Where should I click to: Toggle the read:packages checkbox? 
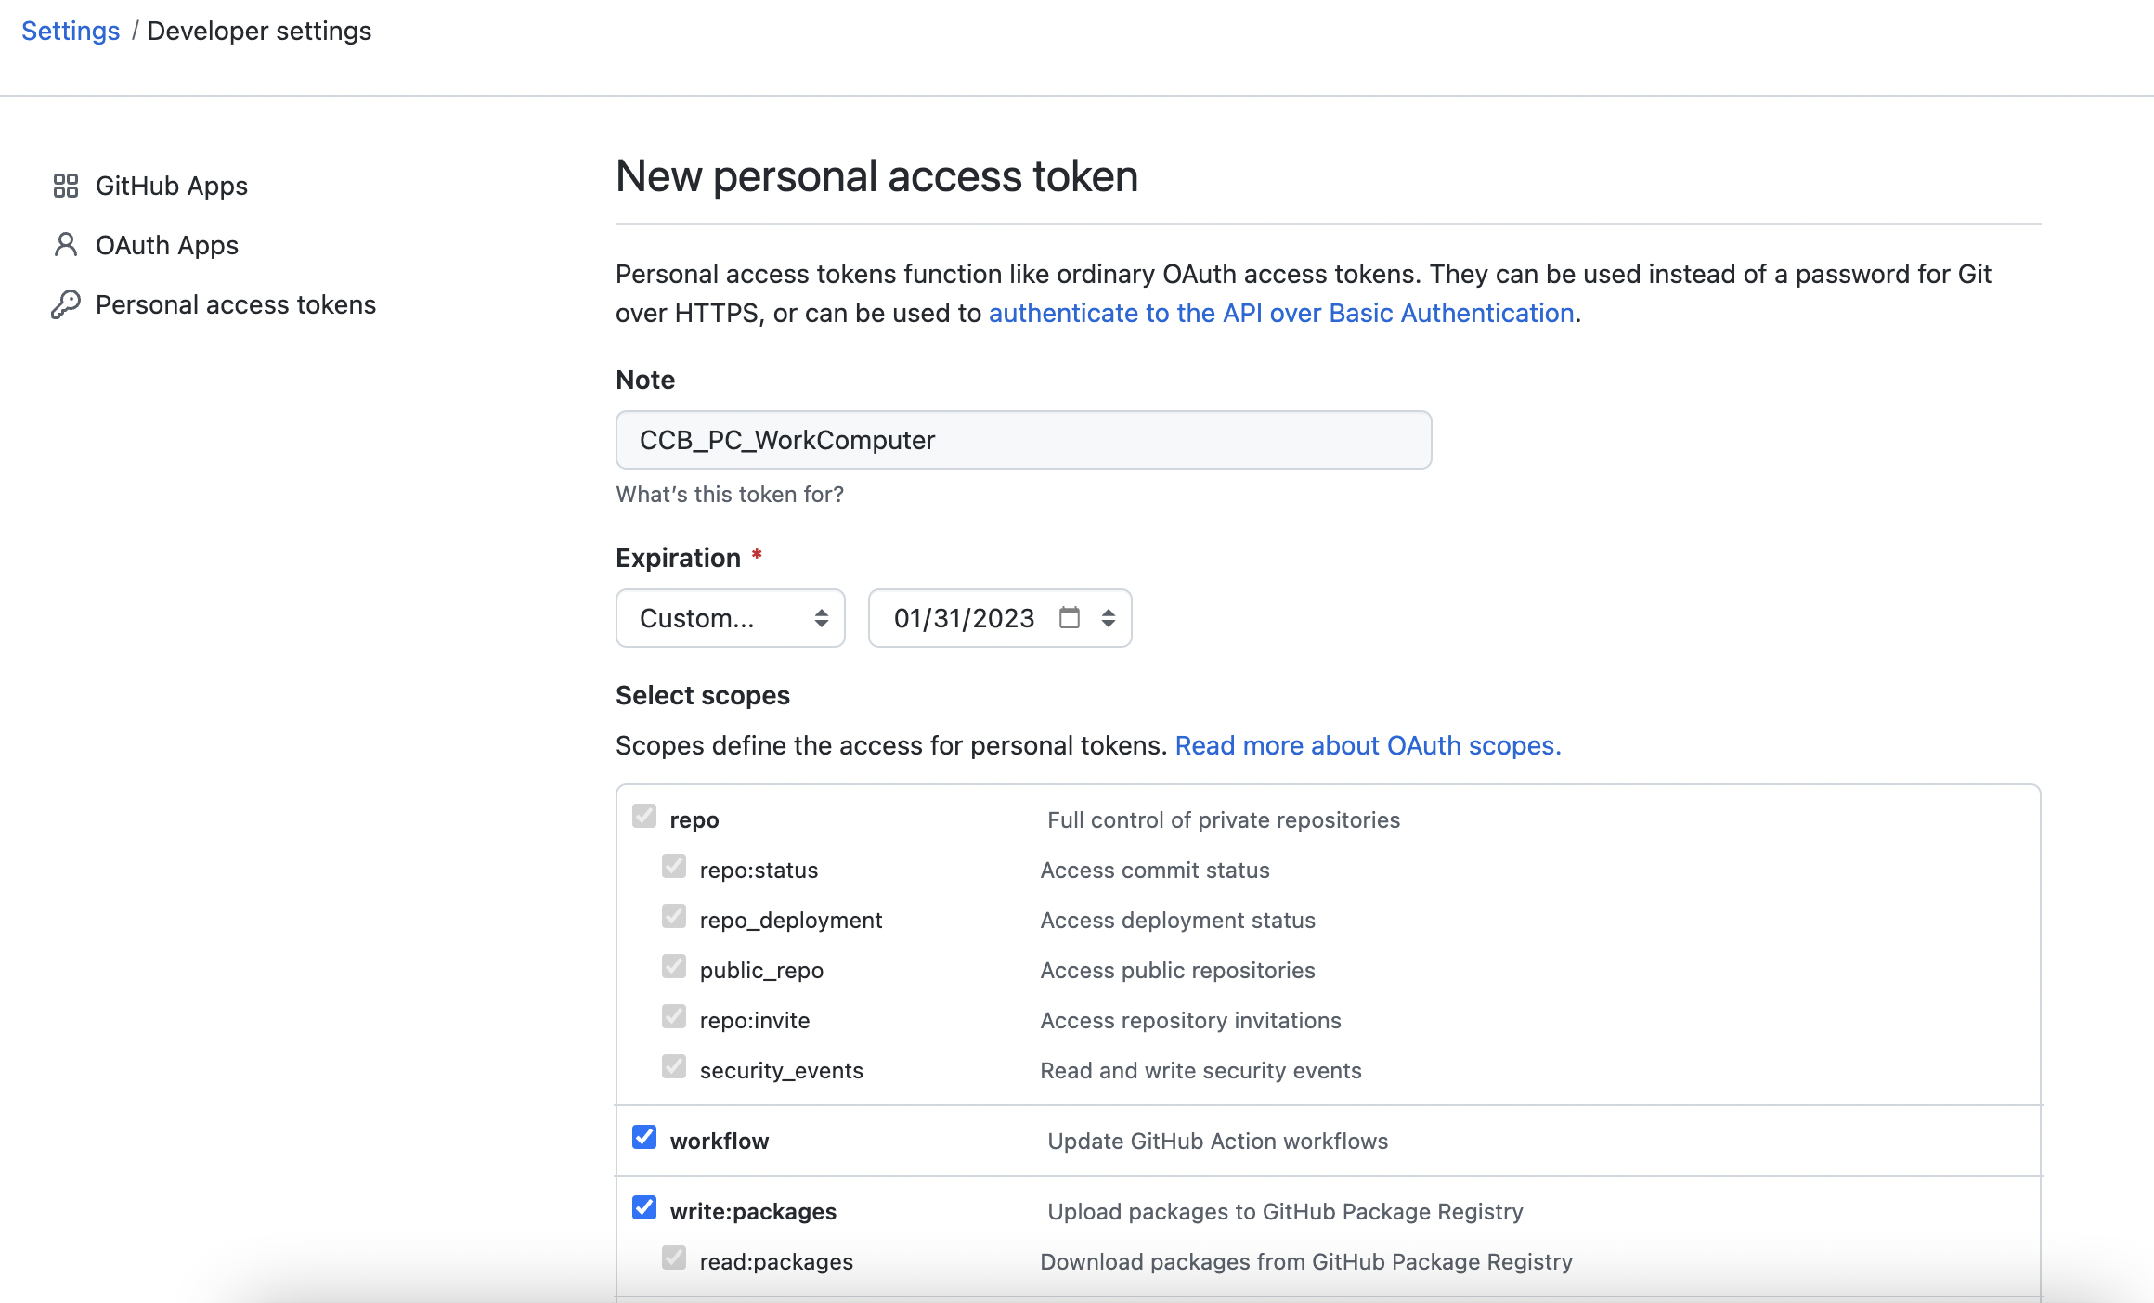[674, 1258]
